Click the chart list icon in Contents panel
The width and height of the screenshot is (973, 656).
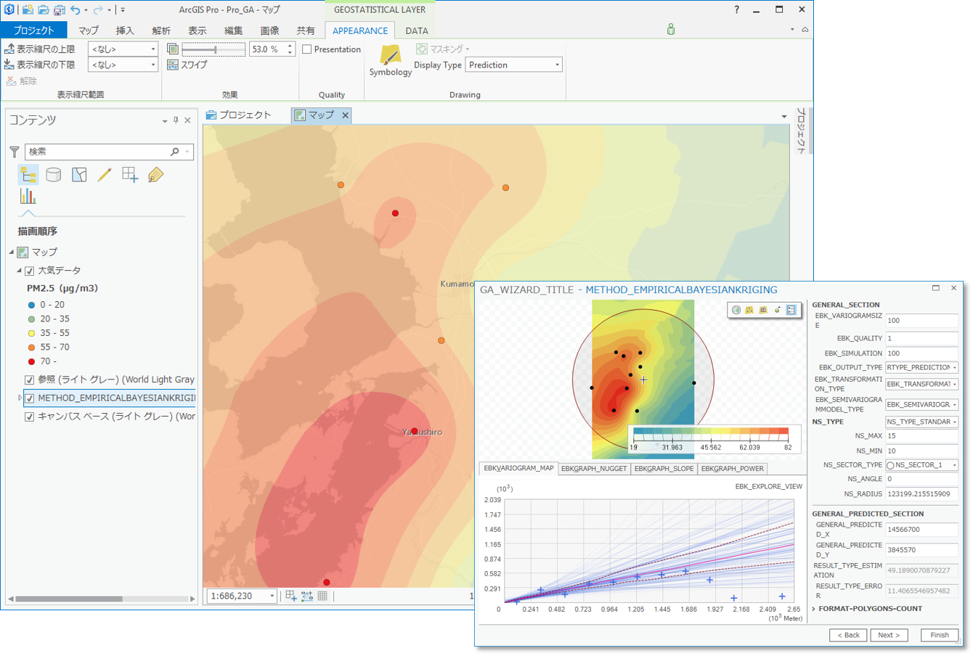(x=28, y=196)
